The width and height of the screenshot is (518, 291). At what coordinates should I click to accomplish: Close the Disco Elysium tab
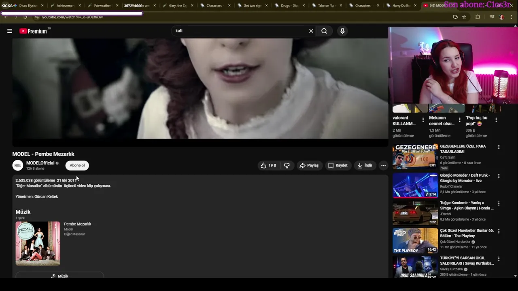(x=42, y=6)
